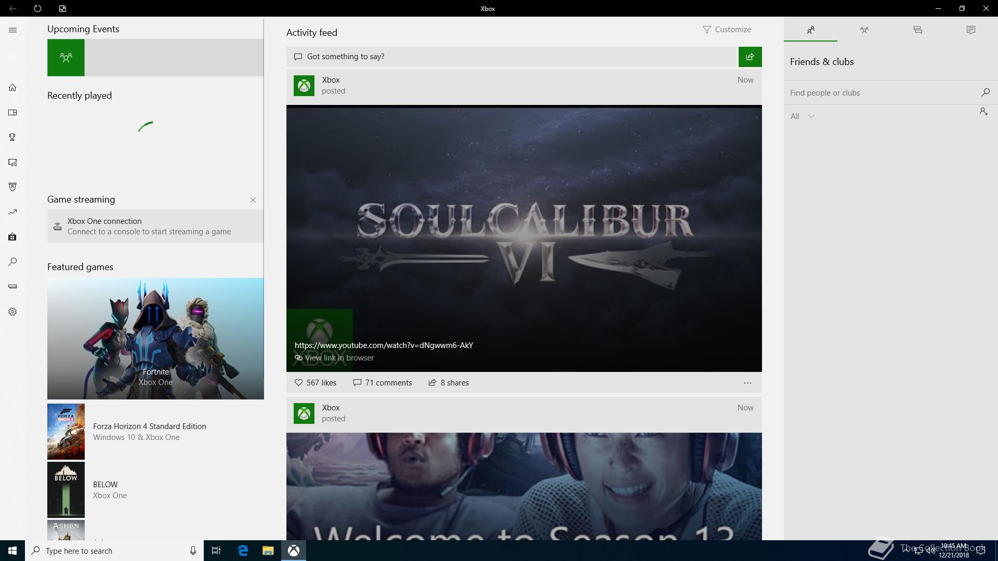The image size is (998, 561).
Task: Open Settings gear in sidebar
Action: [12, 312]
